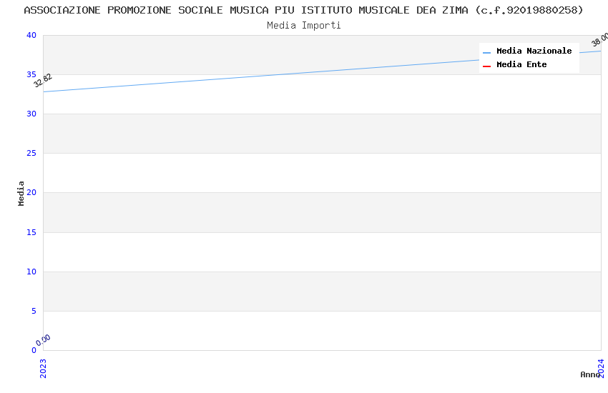608x393 pixels.
Task: Click the 25 y-axis tick label
Action: (31, 154)
